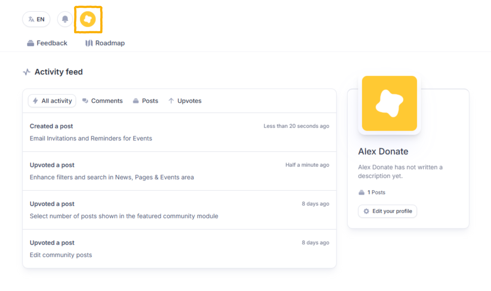Open the EN language selector
Screen dimensions: 491x291
tap(36, 19)
